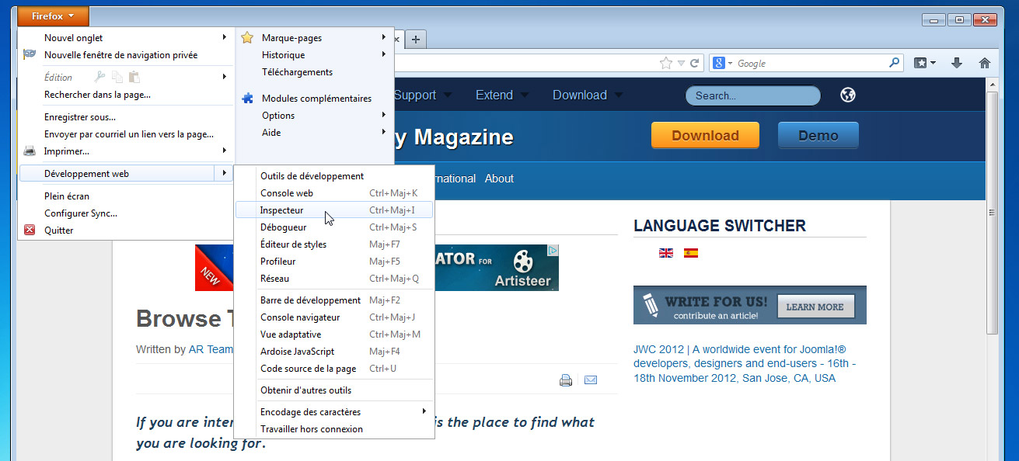The height and width of the screenshot is (461, 1019).
Task: Open Nouvel onglet menu entry
Action: point(73,38)
